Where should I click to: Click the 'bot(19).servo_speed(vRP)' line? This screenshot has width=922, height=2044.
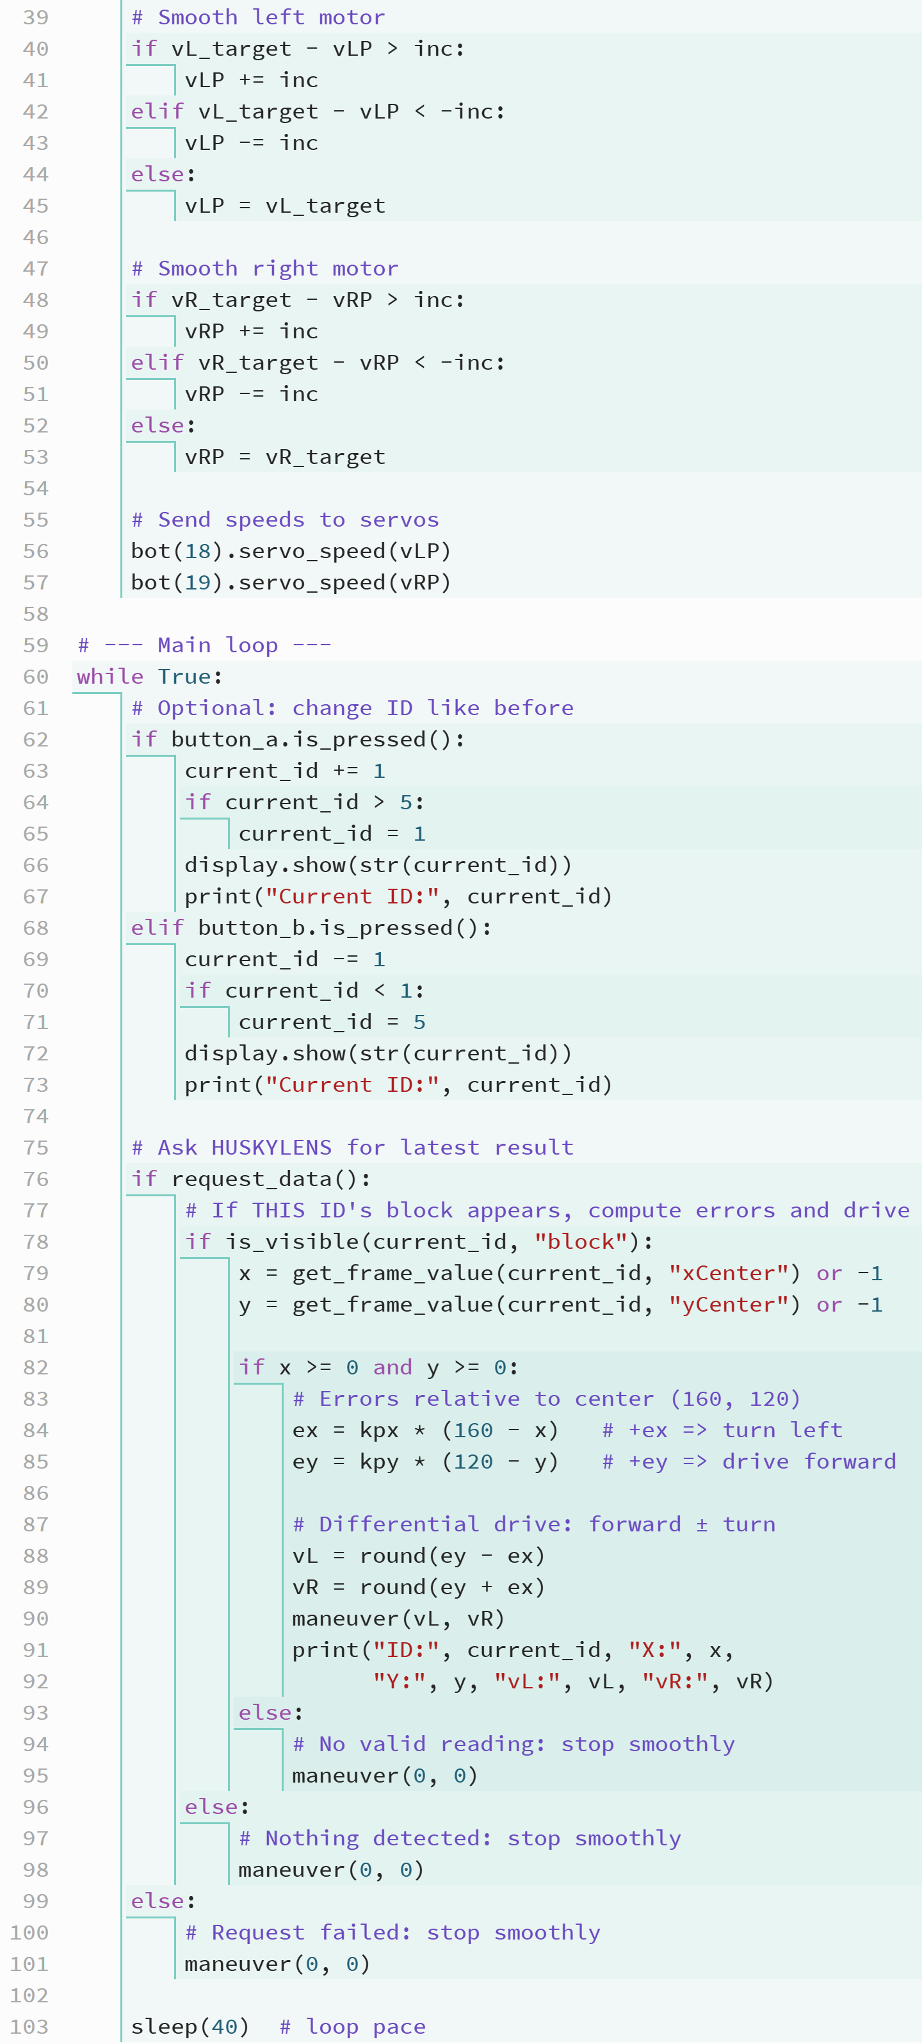(290, 582)
